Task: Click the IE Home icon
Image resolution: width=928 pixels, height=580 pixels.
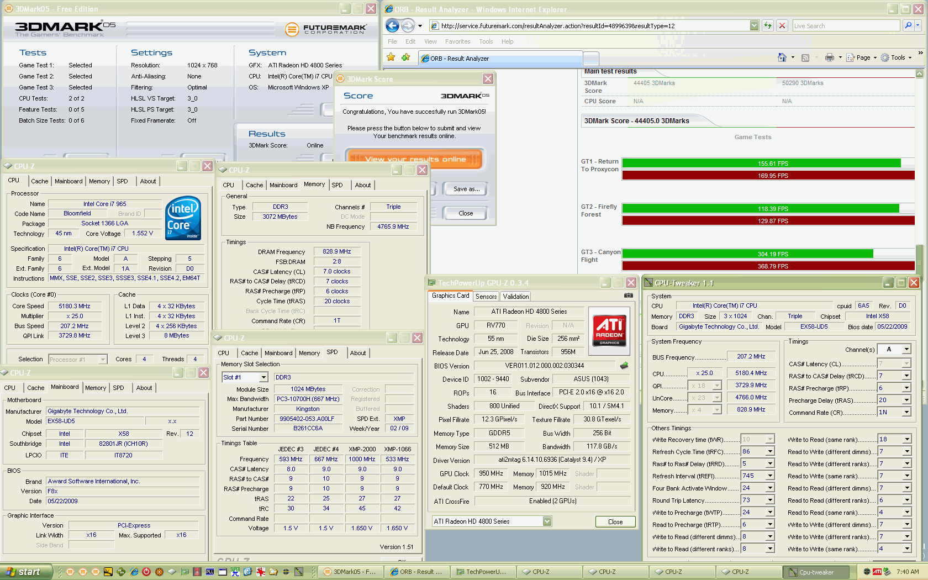Action: click(x=782, y=57)
